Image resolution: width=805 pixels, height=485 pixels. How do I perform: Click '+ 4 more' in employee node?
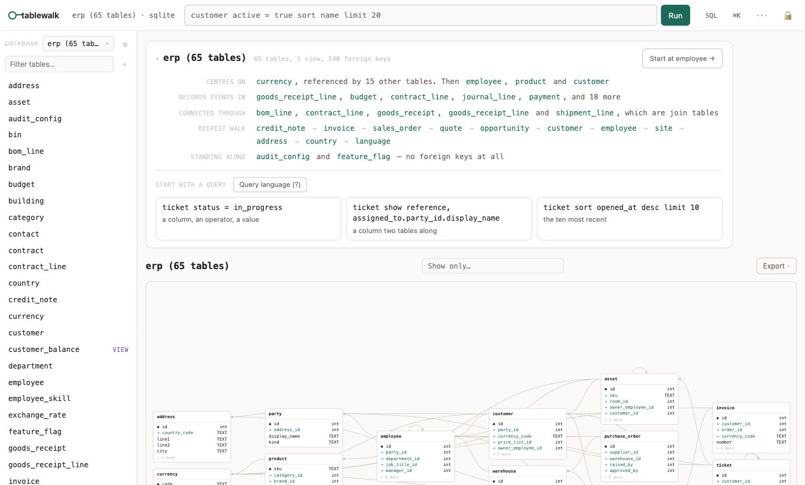[389, 477]
